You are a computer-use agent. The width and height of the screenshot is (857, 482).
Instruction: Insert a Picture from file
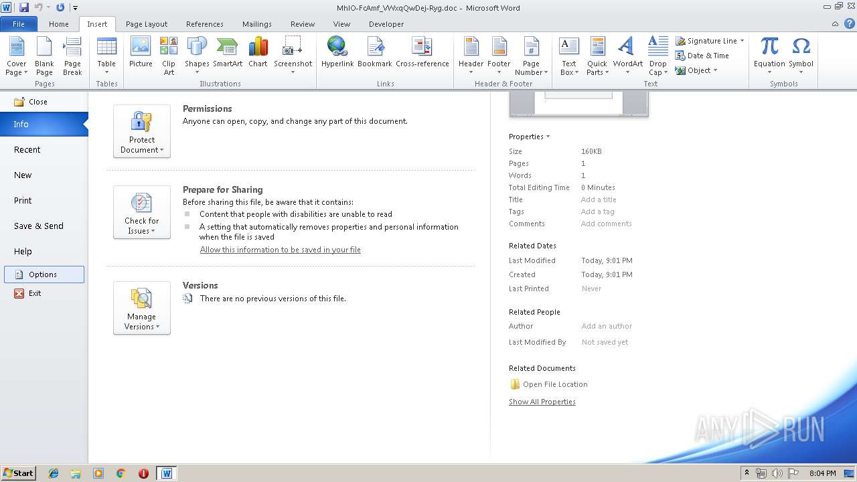click(141, 52)
